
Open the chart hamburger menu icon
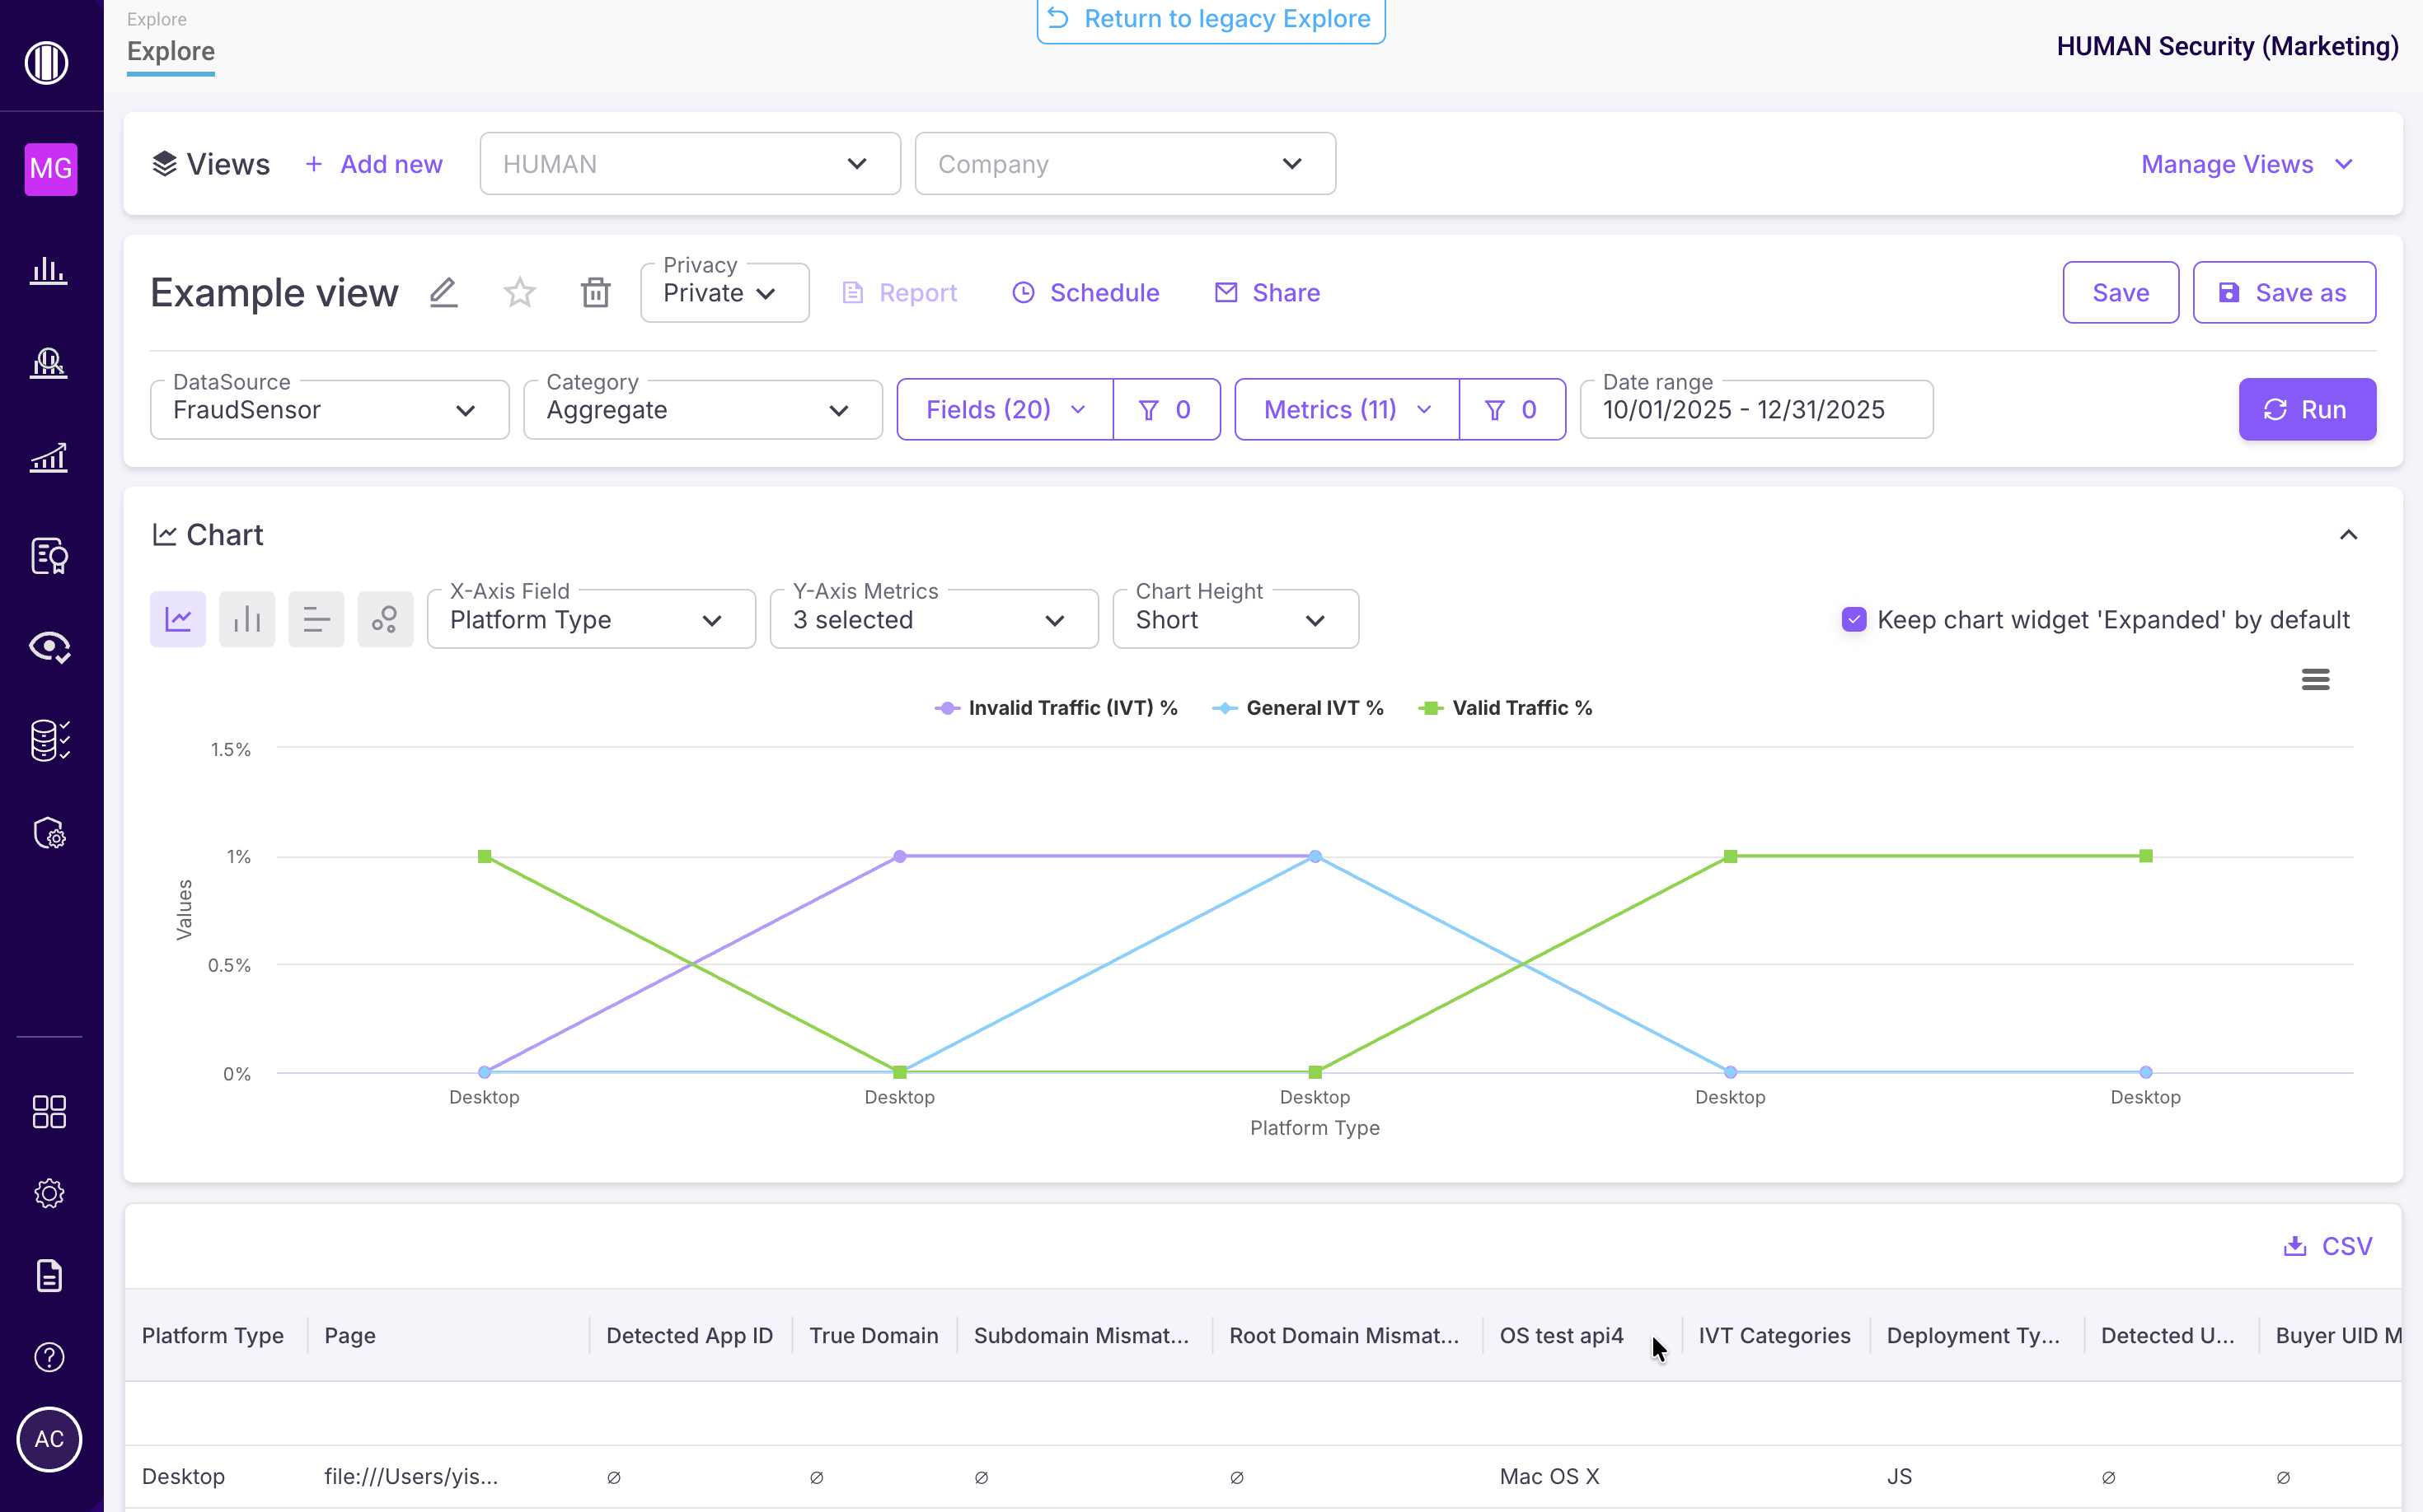[x=2315, y=680]
